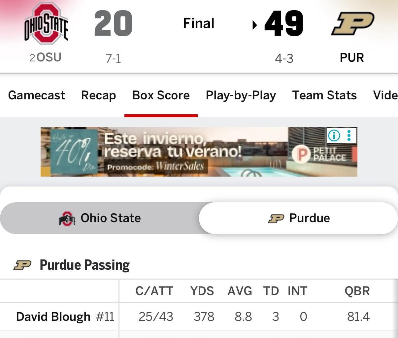The height and width of the screenshot is (338, 398).
Task: Click the Gamecast link
Action: click(x=36, y=95)
